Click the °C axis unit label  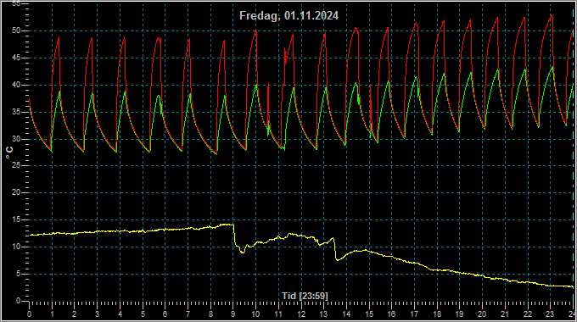(x=9, y=153)
